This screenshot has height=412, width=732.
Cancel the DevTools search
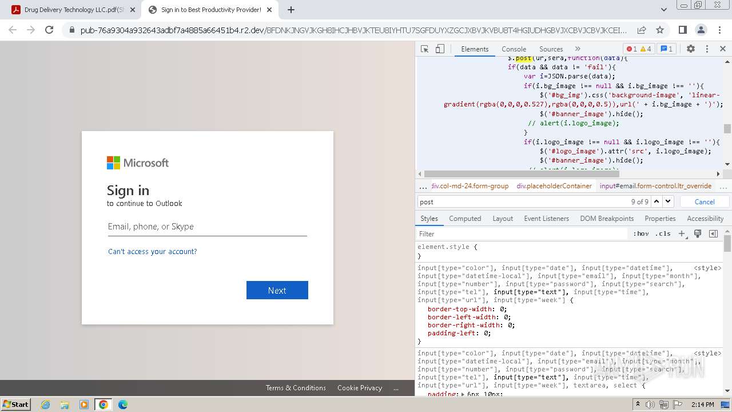(705, 201)
